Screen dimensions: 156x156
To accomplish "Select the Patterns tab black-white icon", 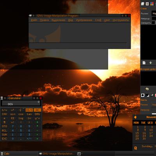I will point(147,95).
